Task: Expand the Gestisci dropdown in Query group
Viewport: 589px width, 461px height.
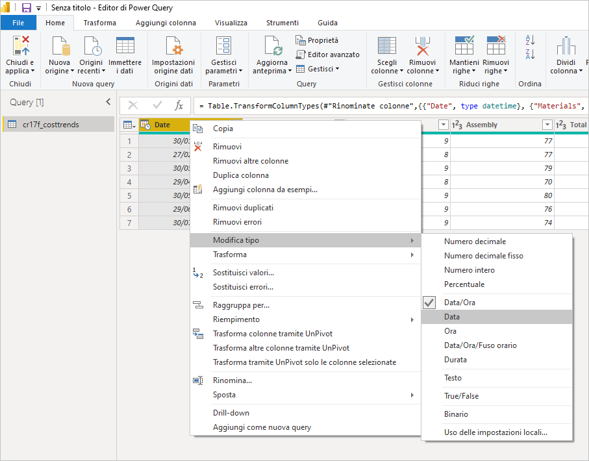Action: [337, 68]
